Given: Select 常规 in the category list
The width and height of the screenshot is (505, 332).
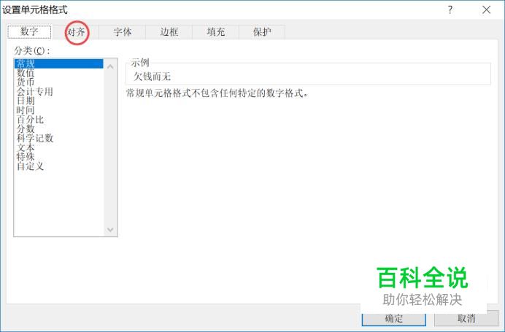Looking at the screenshot, I should (x=59, y=63).
